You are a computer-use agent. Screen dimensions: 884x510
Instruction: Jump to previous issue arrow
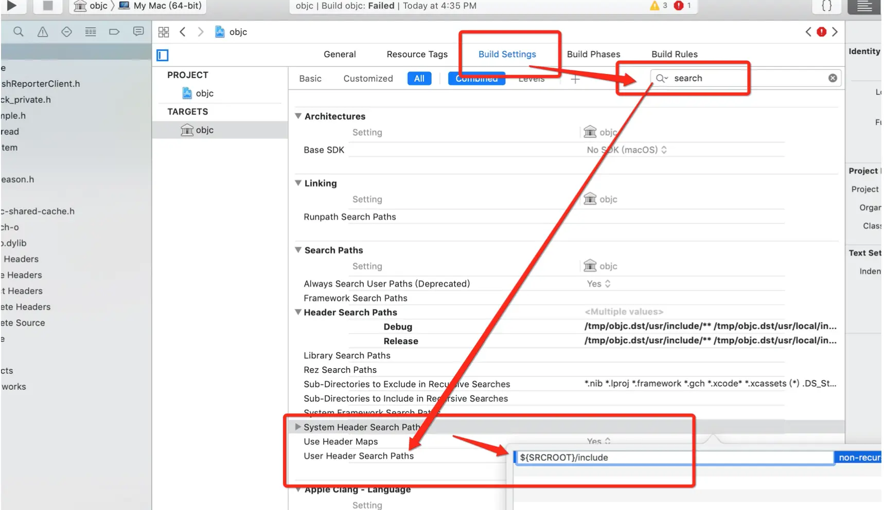(x=808, y=32)
